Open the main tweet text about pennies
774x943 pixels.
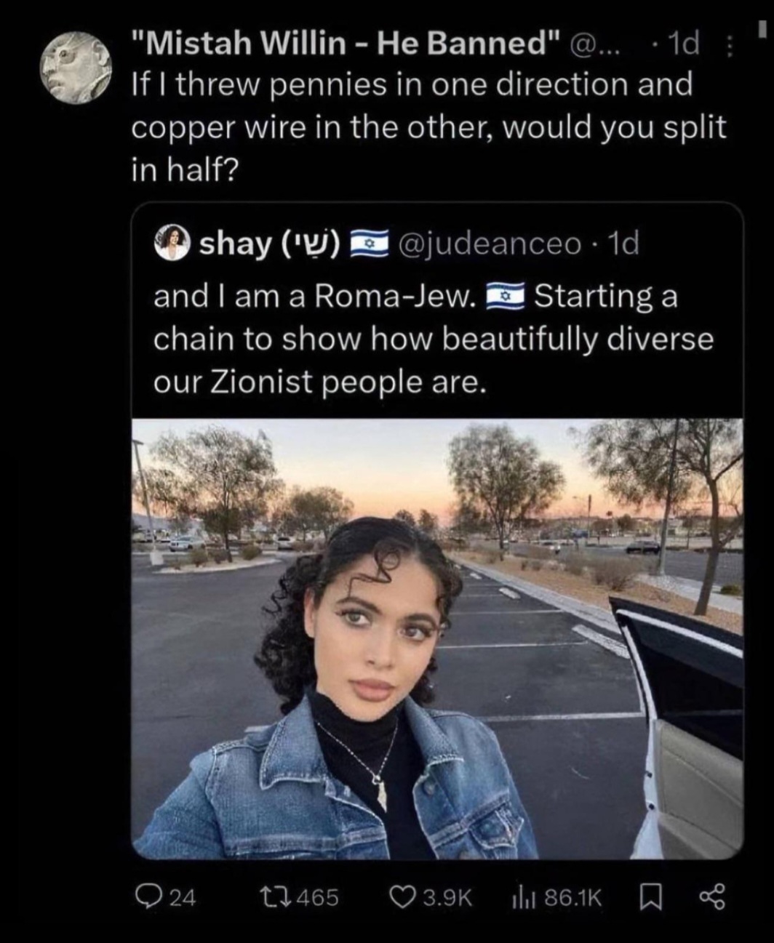429,128
